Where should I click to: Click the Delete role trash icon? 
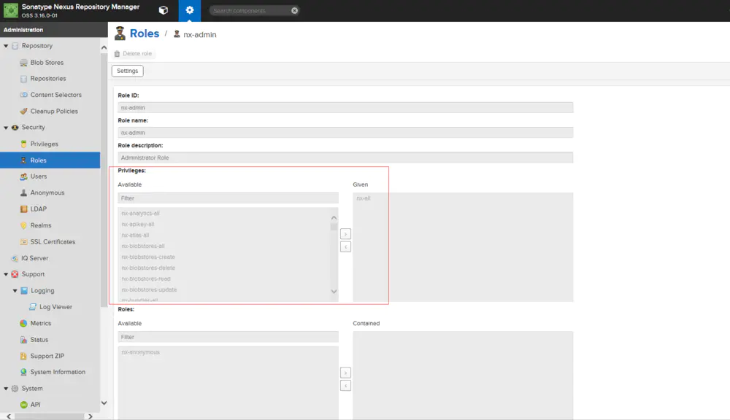tap(117, 54)
